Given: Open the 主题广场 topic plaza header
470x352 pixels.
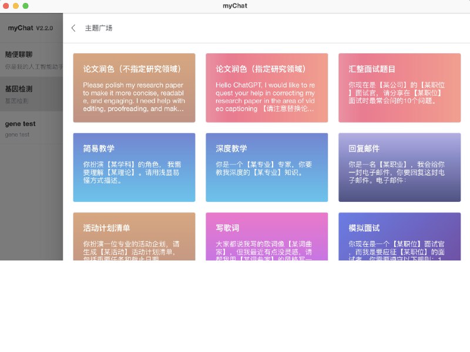Looking at the screenshot, I should pyautogui.click(x=98, y=28).
